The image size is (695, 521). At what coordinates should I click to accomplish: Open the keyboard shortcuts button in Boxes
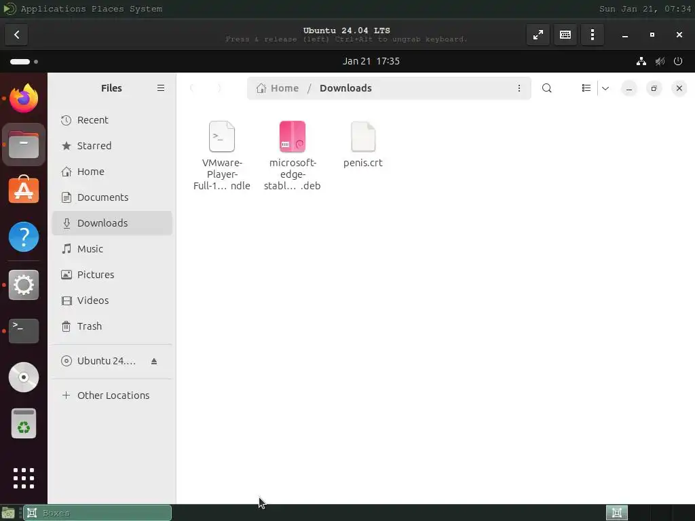tap(565, 35)
